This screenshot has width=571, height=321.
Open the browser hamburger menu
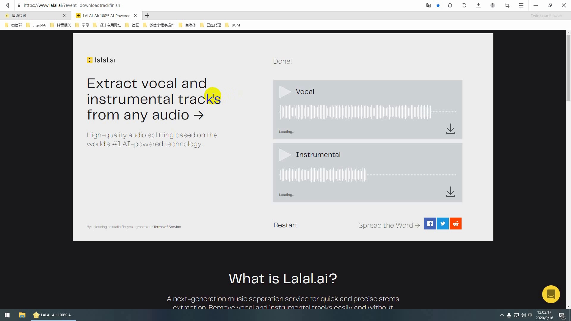[x=521, y=5]
